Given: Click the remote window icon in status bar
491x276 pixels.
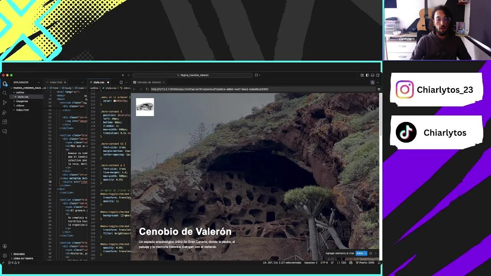Looking at the screenshot, I should 3,263.
